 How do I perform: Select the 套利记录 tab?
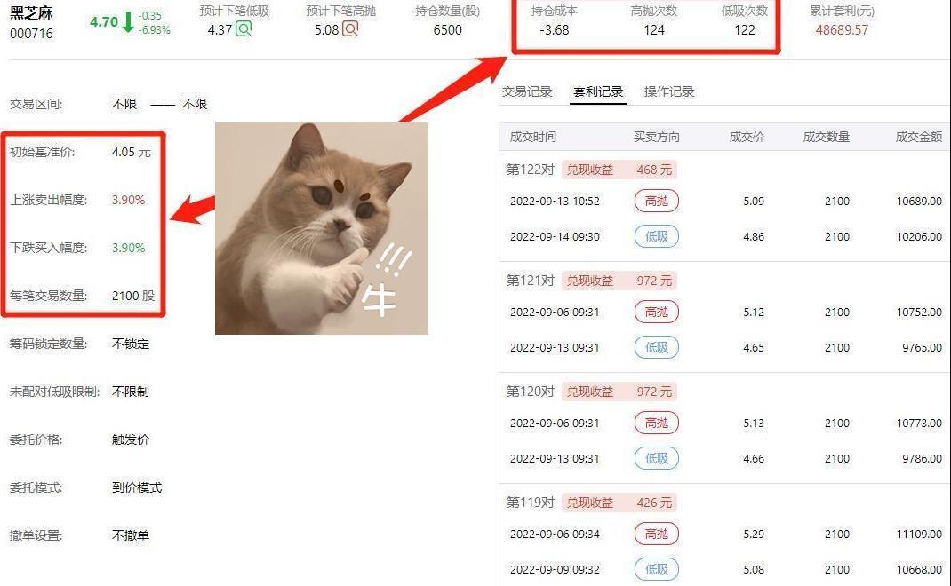pos(598,91)
